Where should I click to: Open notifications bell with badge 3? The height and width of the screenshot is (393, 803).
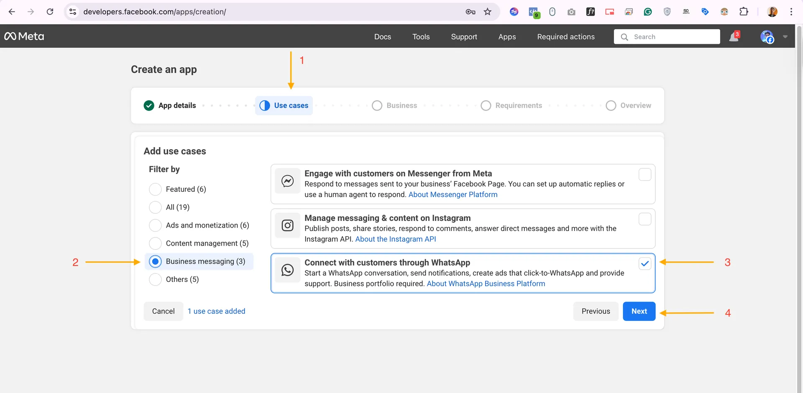[734, 36]
